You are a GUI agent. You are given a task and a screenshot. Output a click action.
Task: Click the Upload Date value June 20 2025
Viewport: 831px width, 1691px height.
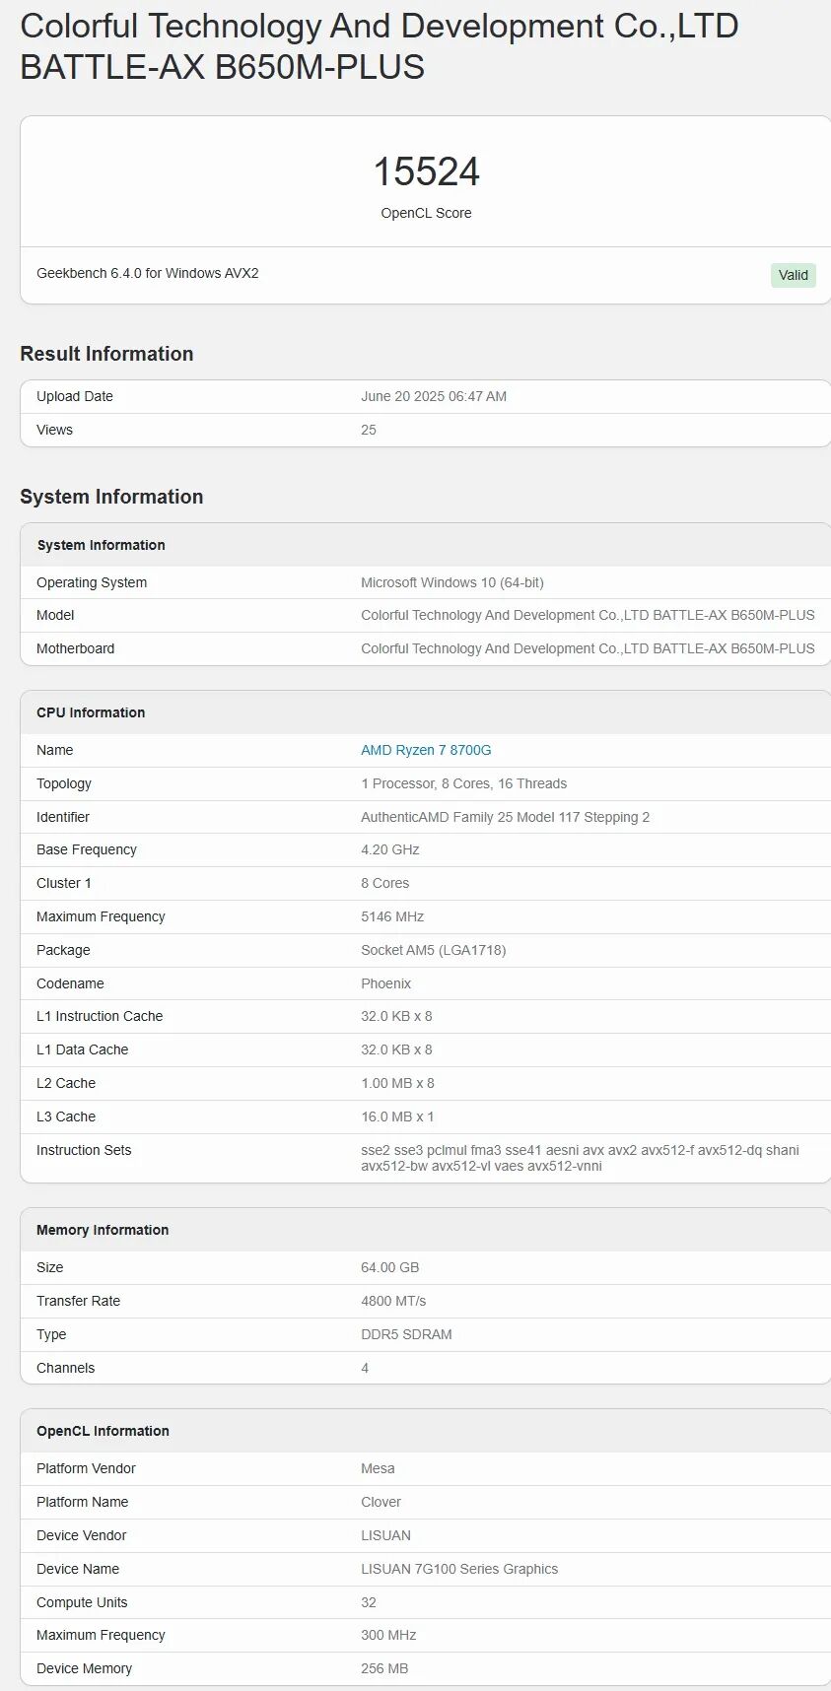click(434, 396)
